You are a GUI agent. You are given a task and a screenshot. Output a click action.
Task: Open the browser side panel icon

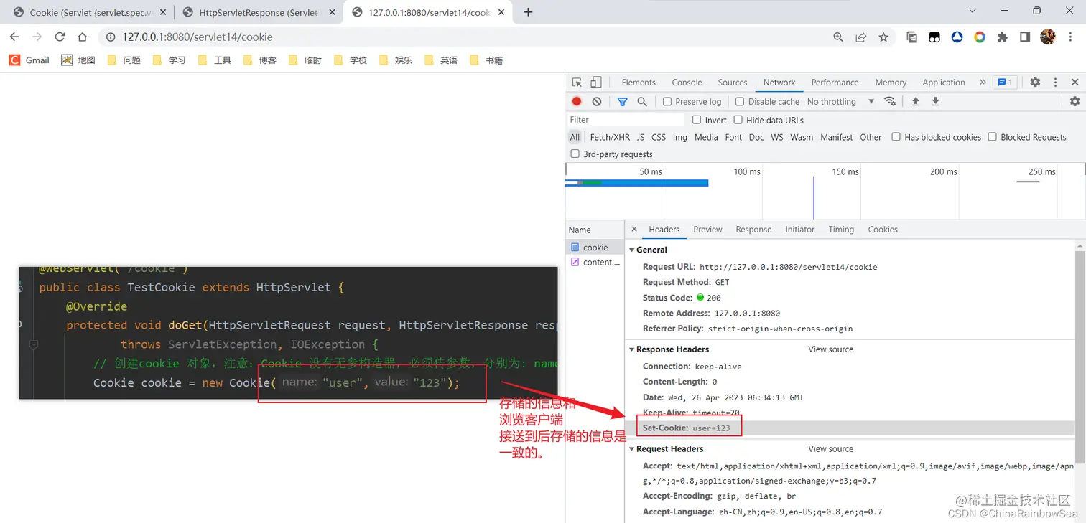1025,37
